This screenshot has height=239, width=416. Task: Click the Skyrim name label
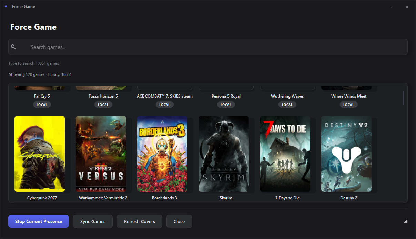coord(226,198)
